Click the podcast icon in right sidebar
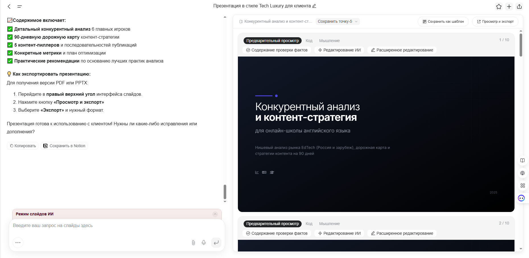 [522, 173]
